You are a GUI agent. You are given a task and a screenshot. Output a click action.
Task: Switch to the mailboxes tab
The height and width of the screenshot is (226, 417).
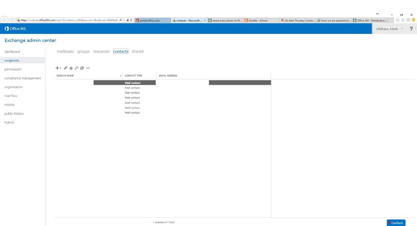[65, 51]
